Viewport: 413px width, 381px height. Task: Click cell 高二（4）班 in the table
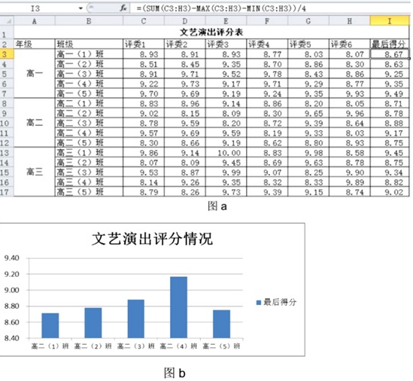[x=89, y=133]
